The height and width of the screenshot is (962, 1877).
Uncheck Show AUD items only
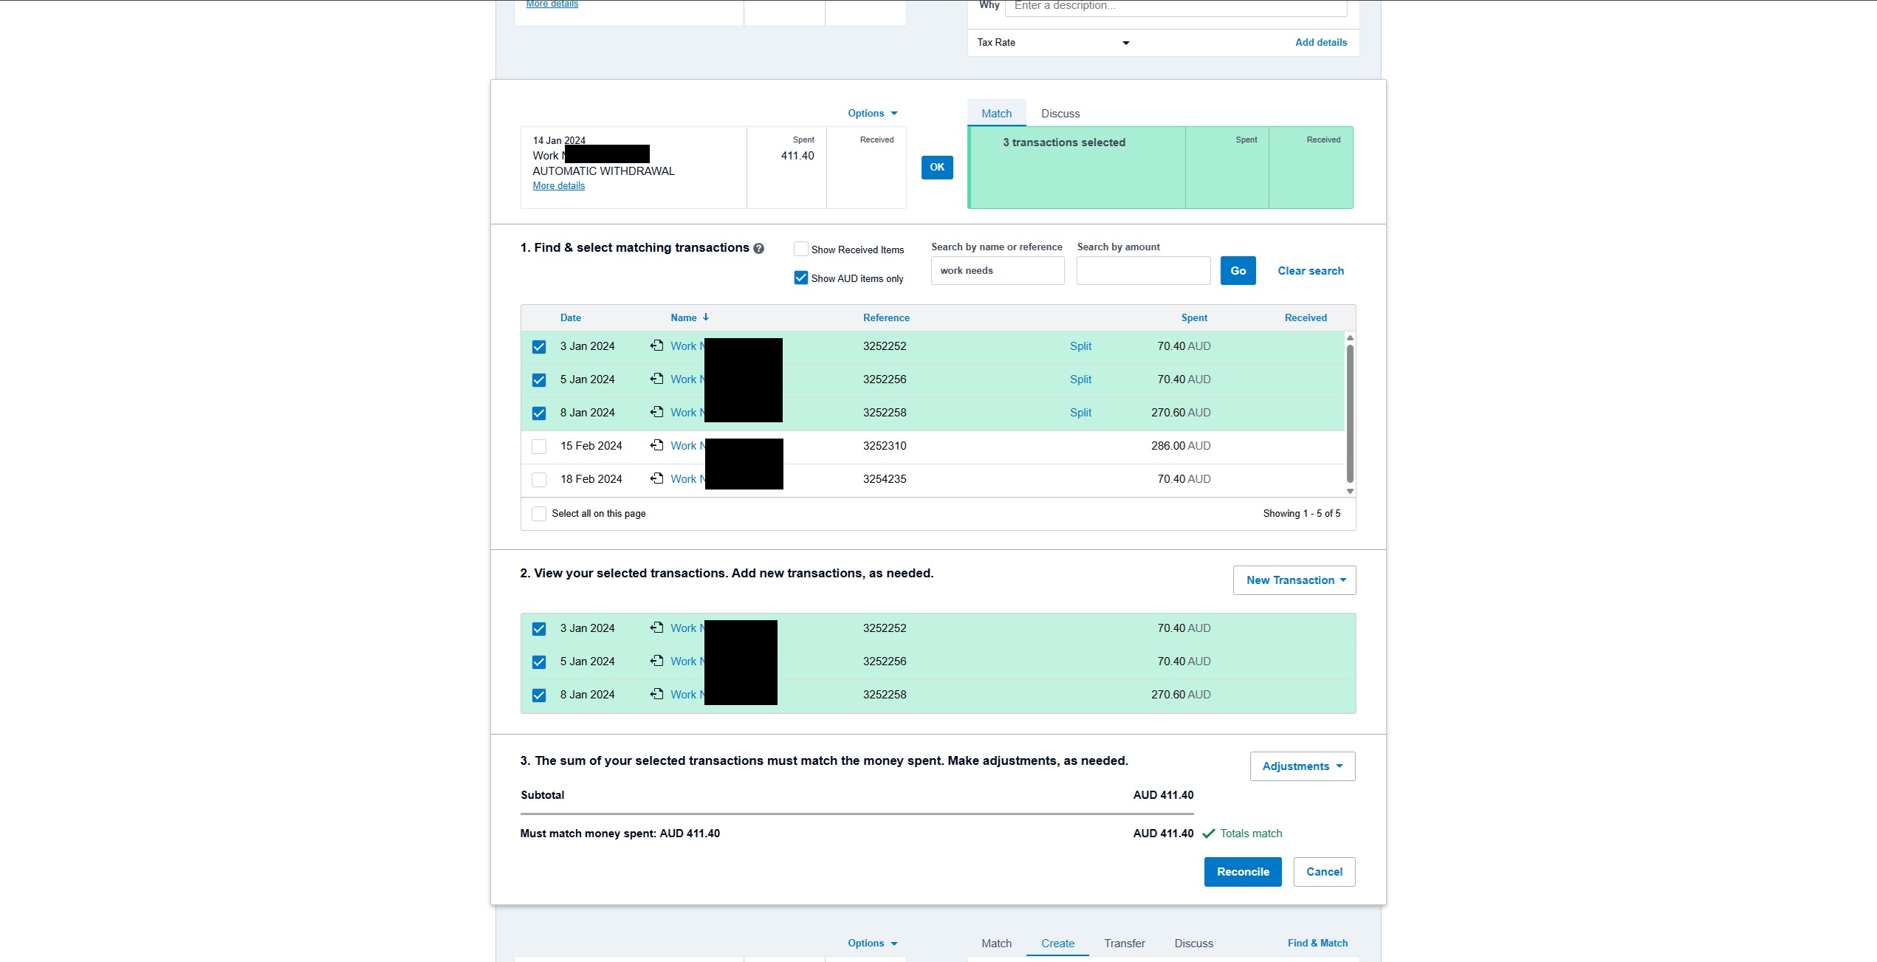point(800,278)
